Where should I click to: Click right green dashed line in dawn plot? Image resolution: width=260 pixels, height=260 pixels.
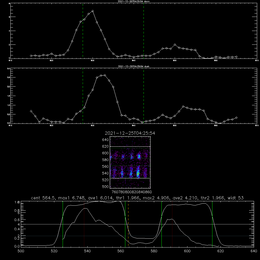[x=144, y=31]
